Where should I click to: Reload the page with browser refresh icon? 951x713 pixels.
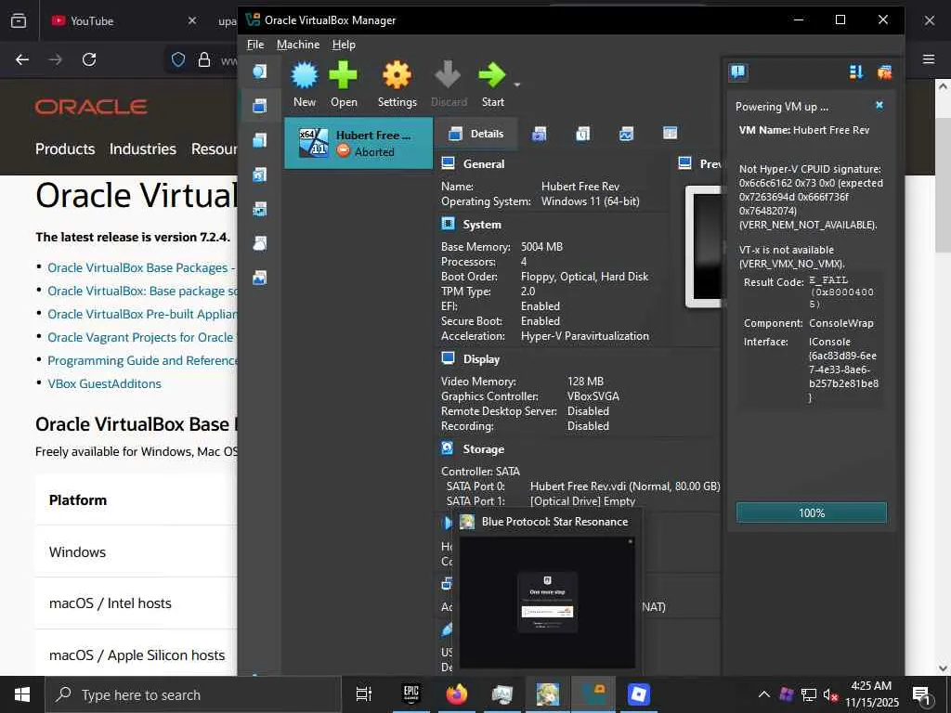click(x=89, y=59)
